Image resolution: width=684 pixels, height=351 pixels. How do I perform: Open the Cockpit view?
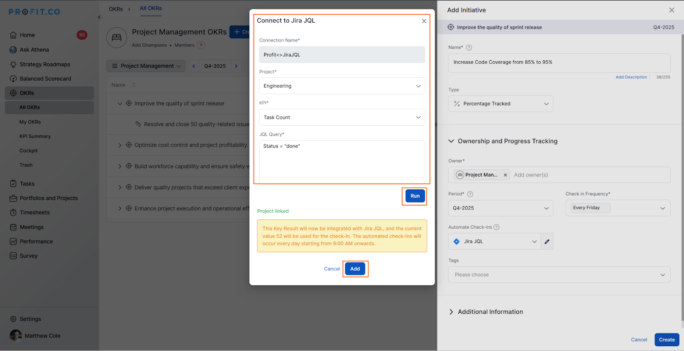tap(29, 150)
